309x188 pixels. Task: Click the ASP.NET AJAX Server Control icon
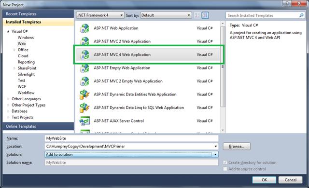point(84,121)
